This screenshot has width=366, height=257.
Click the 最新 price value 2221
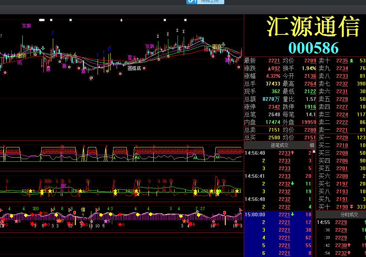274,61
